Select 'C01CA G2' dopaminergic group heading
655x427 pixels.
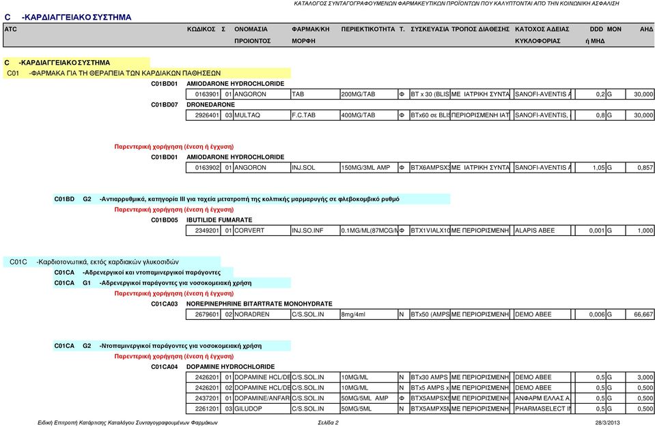pos(171,346)
